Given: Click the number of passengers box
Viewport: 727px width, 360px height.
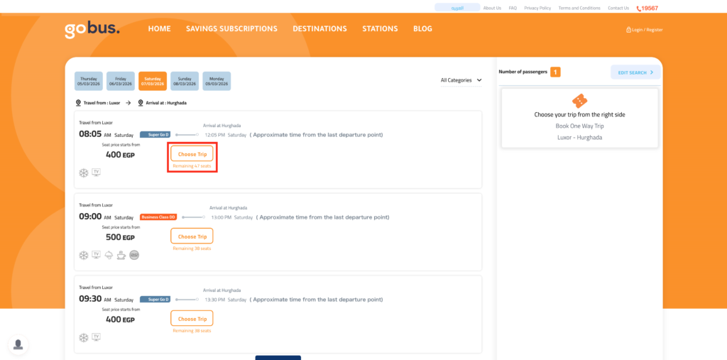Looking at the screenshot, I should coord(555,72).
